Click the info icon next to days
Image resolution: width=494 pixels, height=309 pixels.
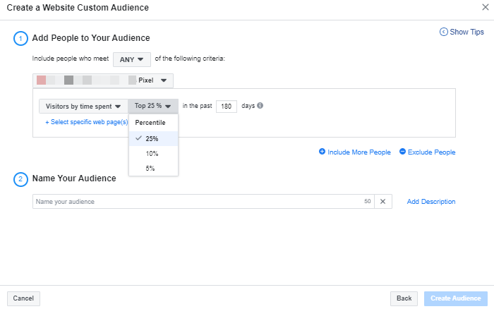[260, 106]
